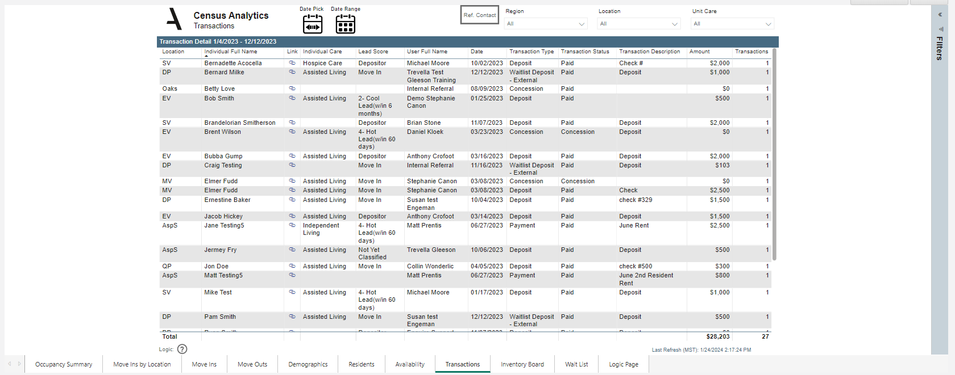Switch to the Occupancy Summary tab
955x375 pixels.
pyautogui.click(x=64, y=364)
